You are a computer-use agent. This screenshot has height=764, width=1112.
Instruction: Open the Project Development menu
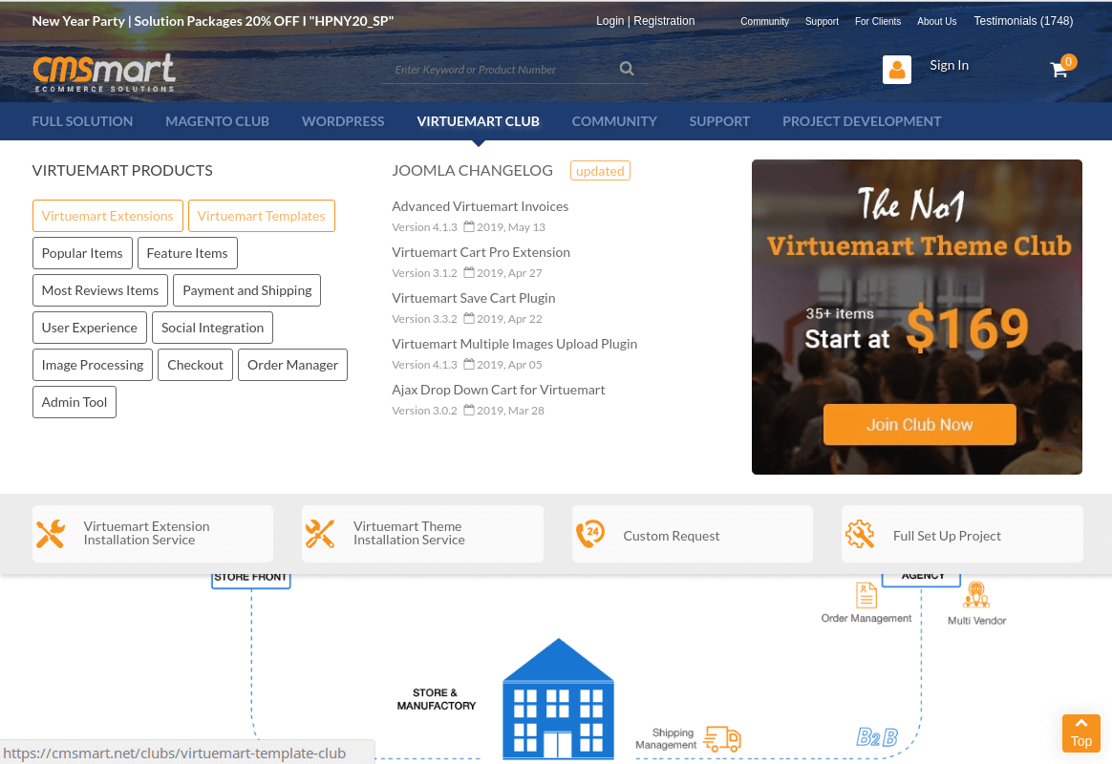click(x=862, y=121)
